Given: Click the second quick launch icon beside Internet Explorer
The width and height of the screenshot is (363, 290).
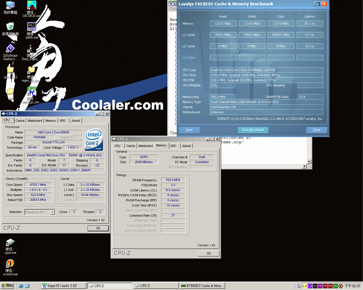Looking at the screenshot, I should (x=27, y=286).
